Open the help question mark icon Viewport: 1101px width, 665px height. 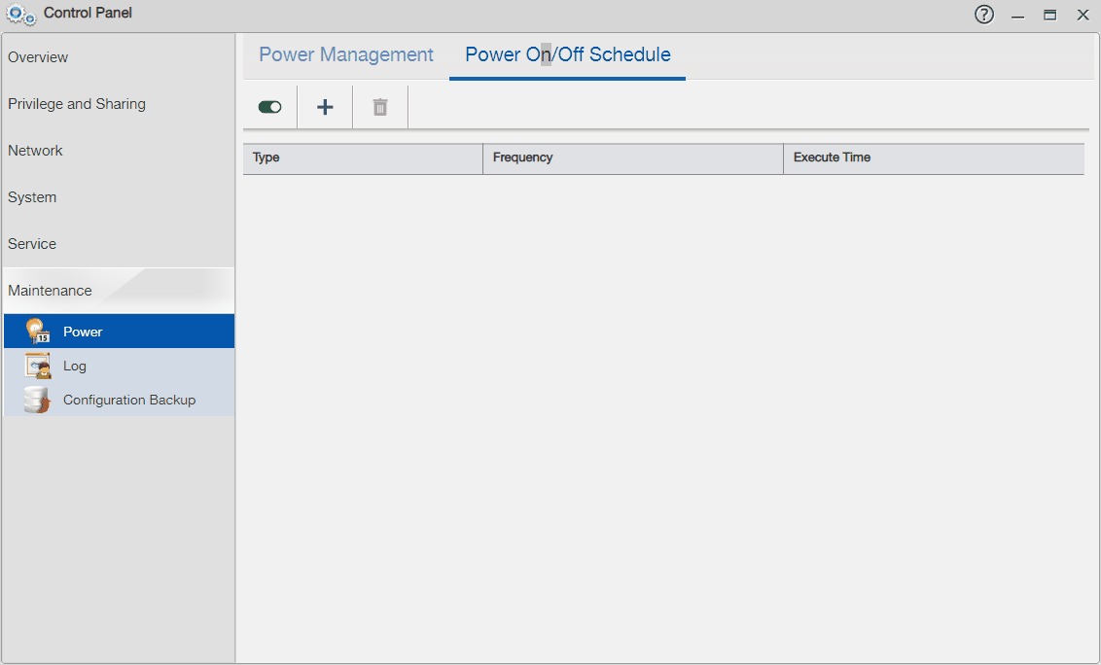pyautogui.click(x=984, y=14)
